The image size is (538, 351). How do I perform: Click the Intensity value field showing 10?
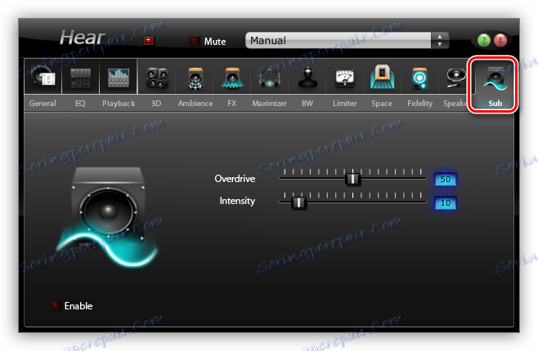446,202
